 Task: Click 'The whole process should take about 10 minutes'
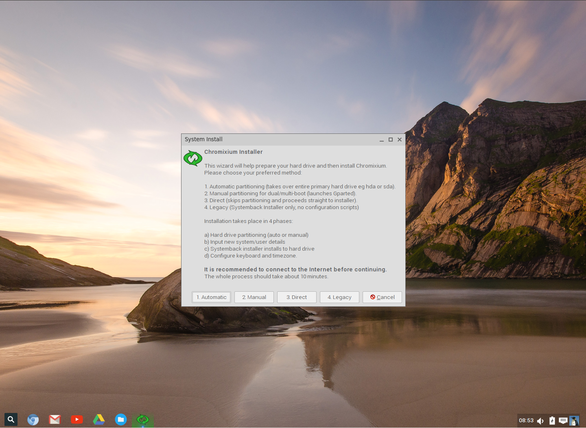point(266,277)
